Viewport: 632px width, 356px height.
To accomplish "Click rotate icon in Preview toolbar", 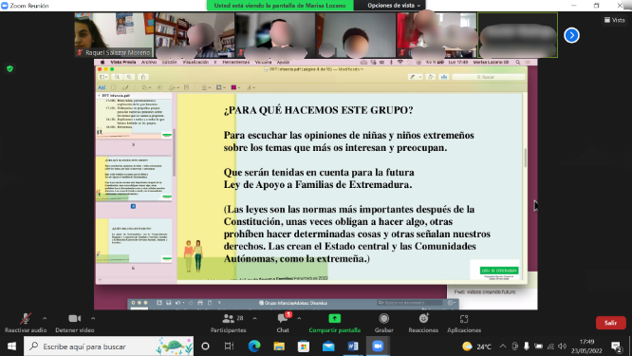I will [431, 77].
